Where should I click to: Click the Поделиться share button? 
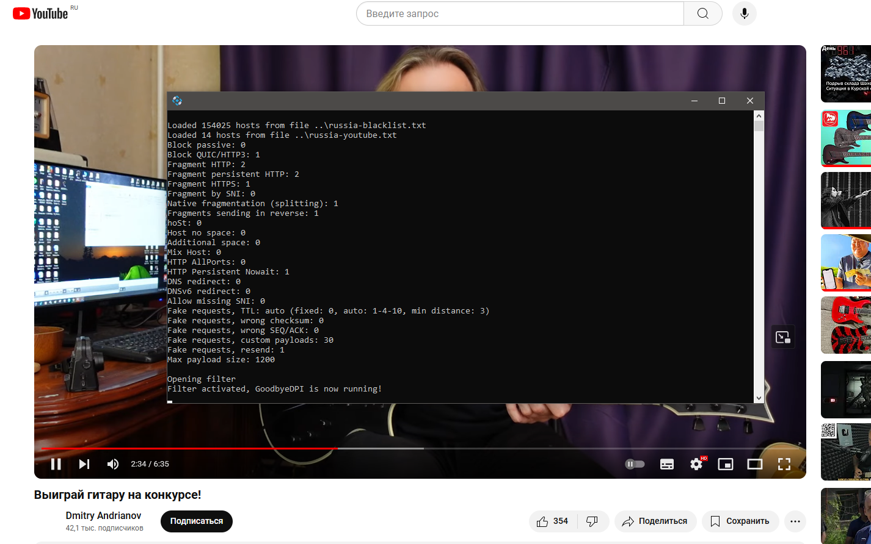pyautogui.click(x=655, y=521)
